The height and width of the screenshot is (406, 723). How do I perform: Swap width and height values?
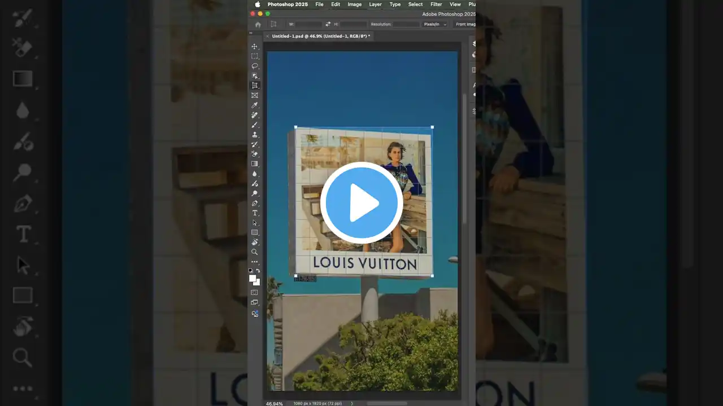point(328,24)
